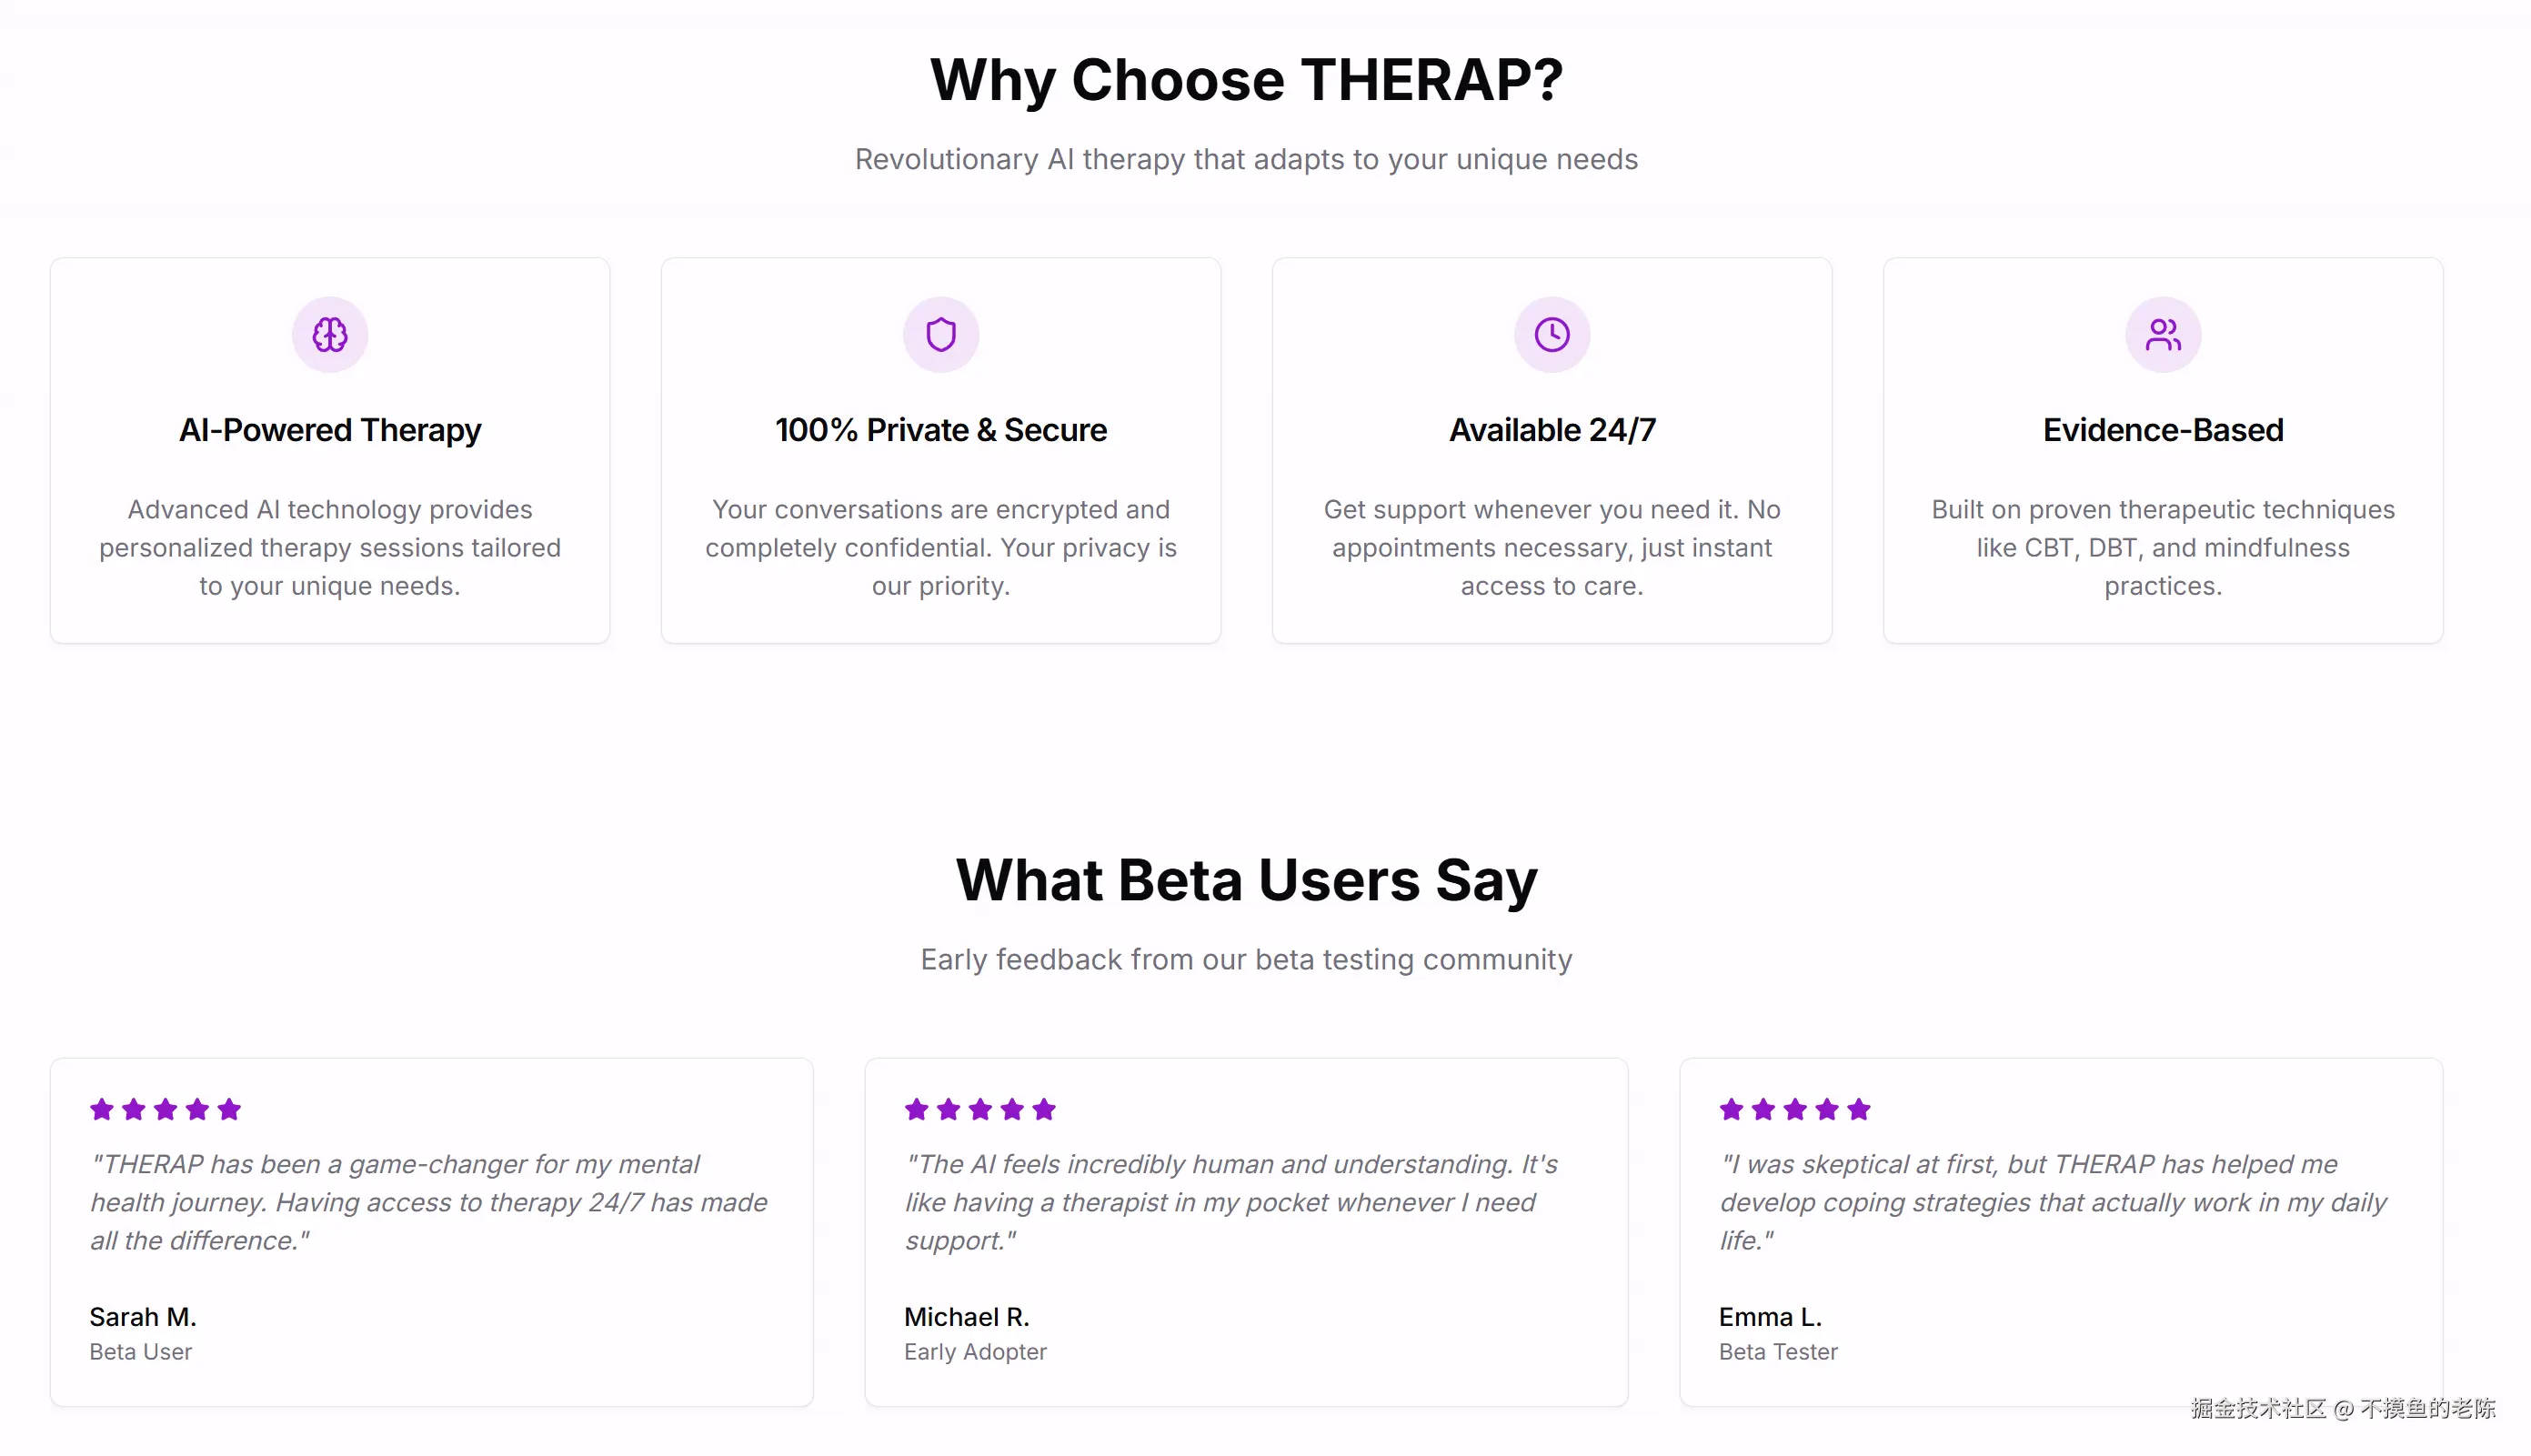Click the star rating in Emma L.'s review
The height and width of the screenshot is (1456, 2531).
(1794, 1109)
